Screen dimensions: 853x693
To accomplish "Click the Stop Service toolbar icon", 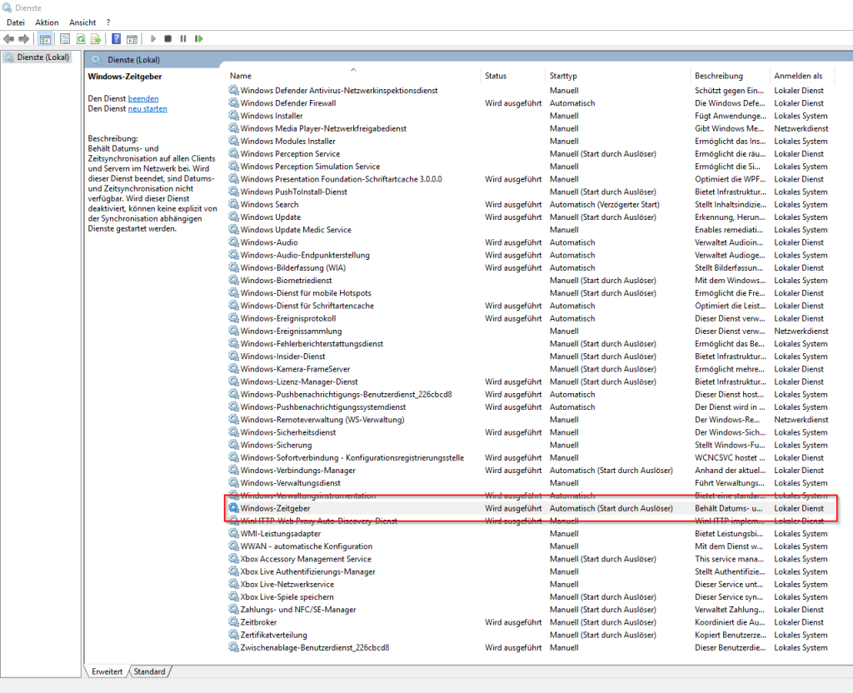I will pyautogui.click(x=167, y=38).
